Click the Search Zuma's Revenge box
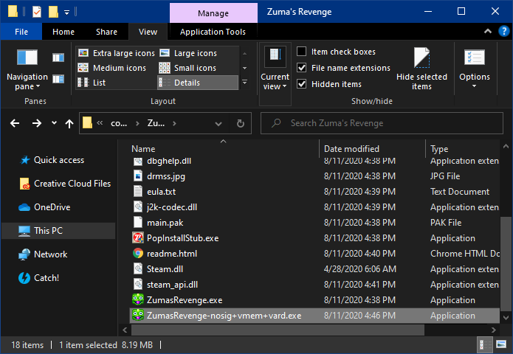 tap(382, 123)
